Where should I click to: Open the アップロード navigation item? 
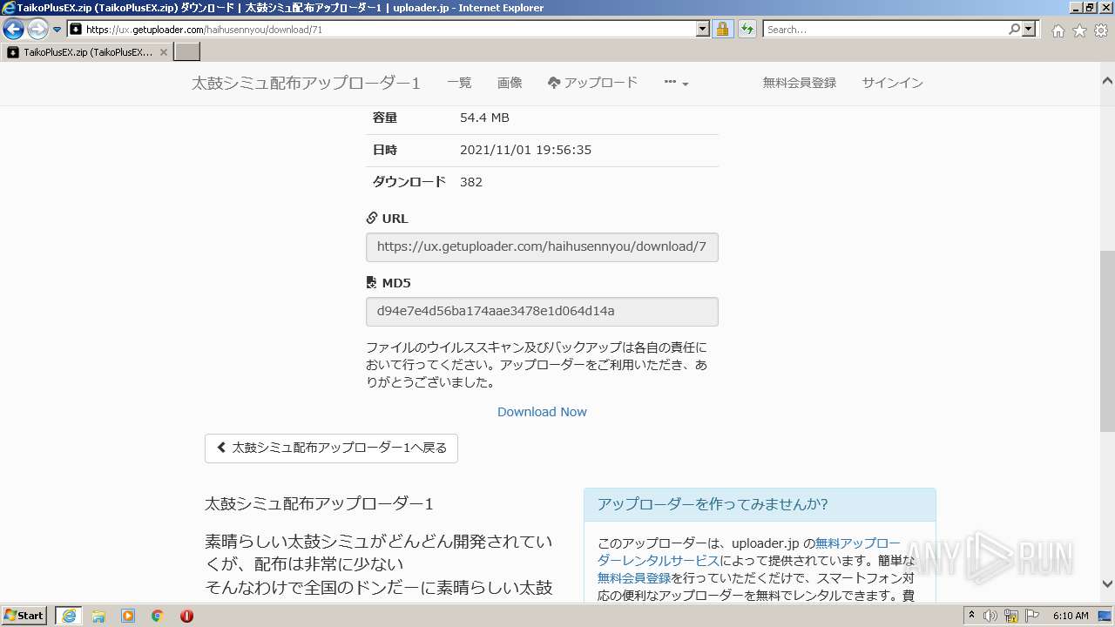(x=592, y=83)
